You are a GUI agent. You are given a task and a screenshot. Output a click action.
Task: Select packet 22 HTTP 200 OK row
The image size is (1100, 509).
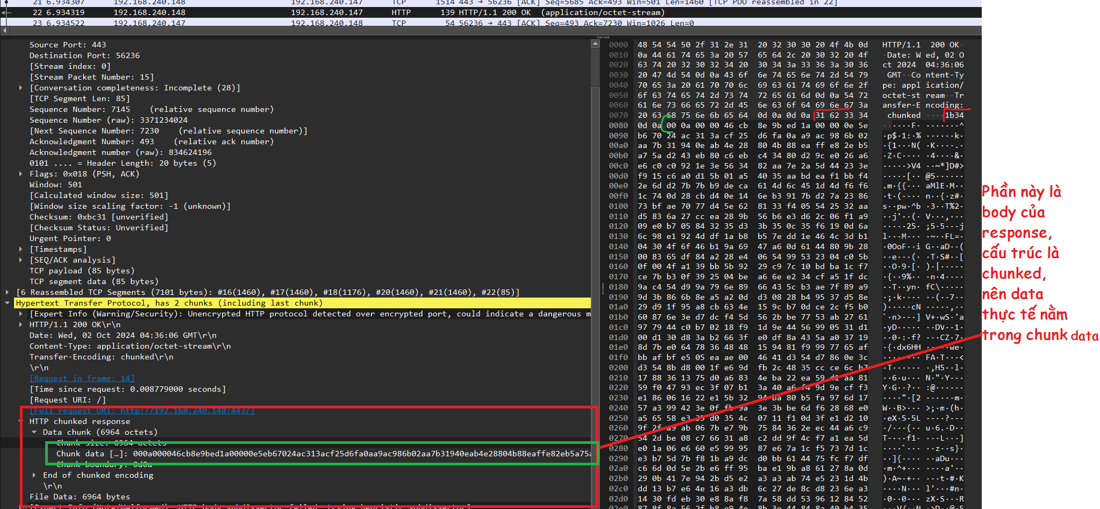491,12
